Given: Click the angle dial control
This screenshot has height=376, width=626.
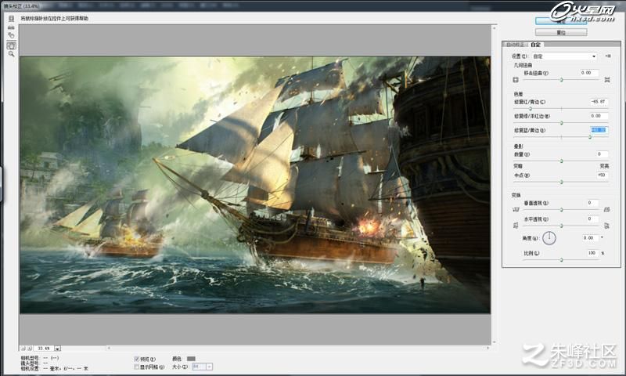Looking at the screenshot, I should (x=549, y=238).
